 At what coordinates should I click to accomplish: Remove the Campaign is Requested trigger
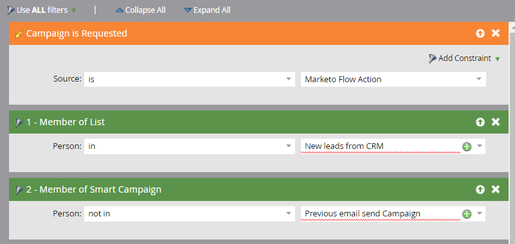[x=495, y=33]
